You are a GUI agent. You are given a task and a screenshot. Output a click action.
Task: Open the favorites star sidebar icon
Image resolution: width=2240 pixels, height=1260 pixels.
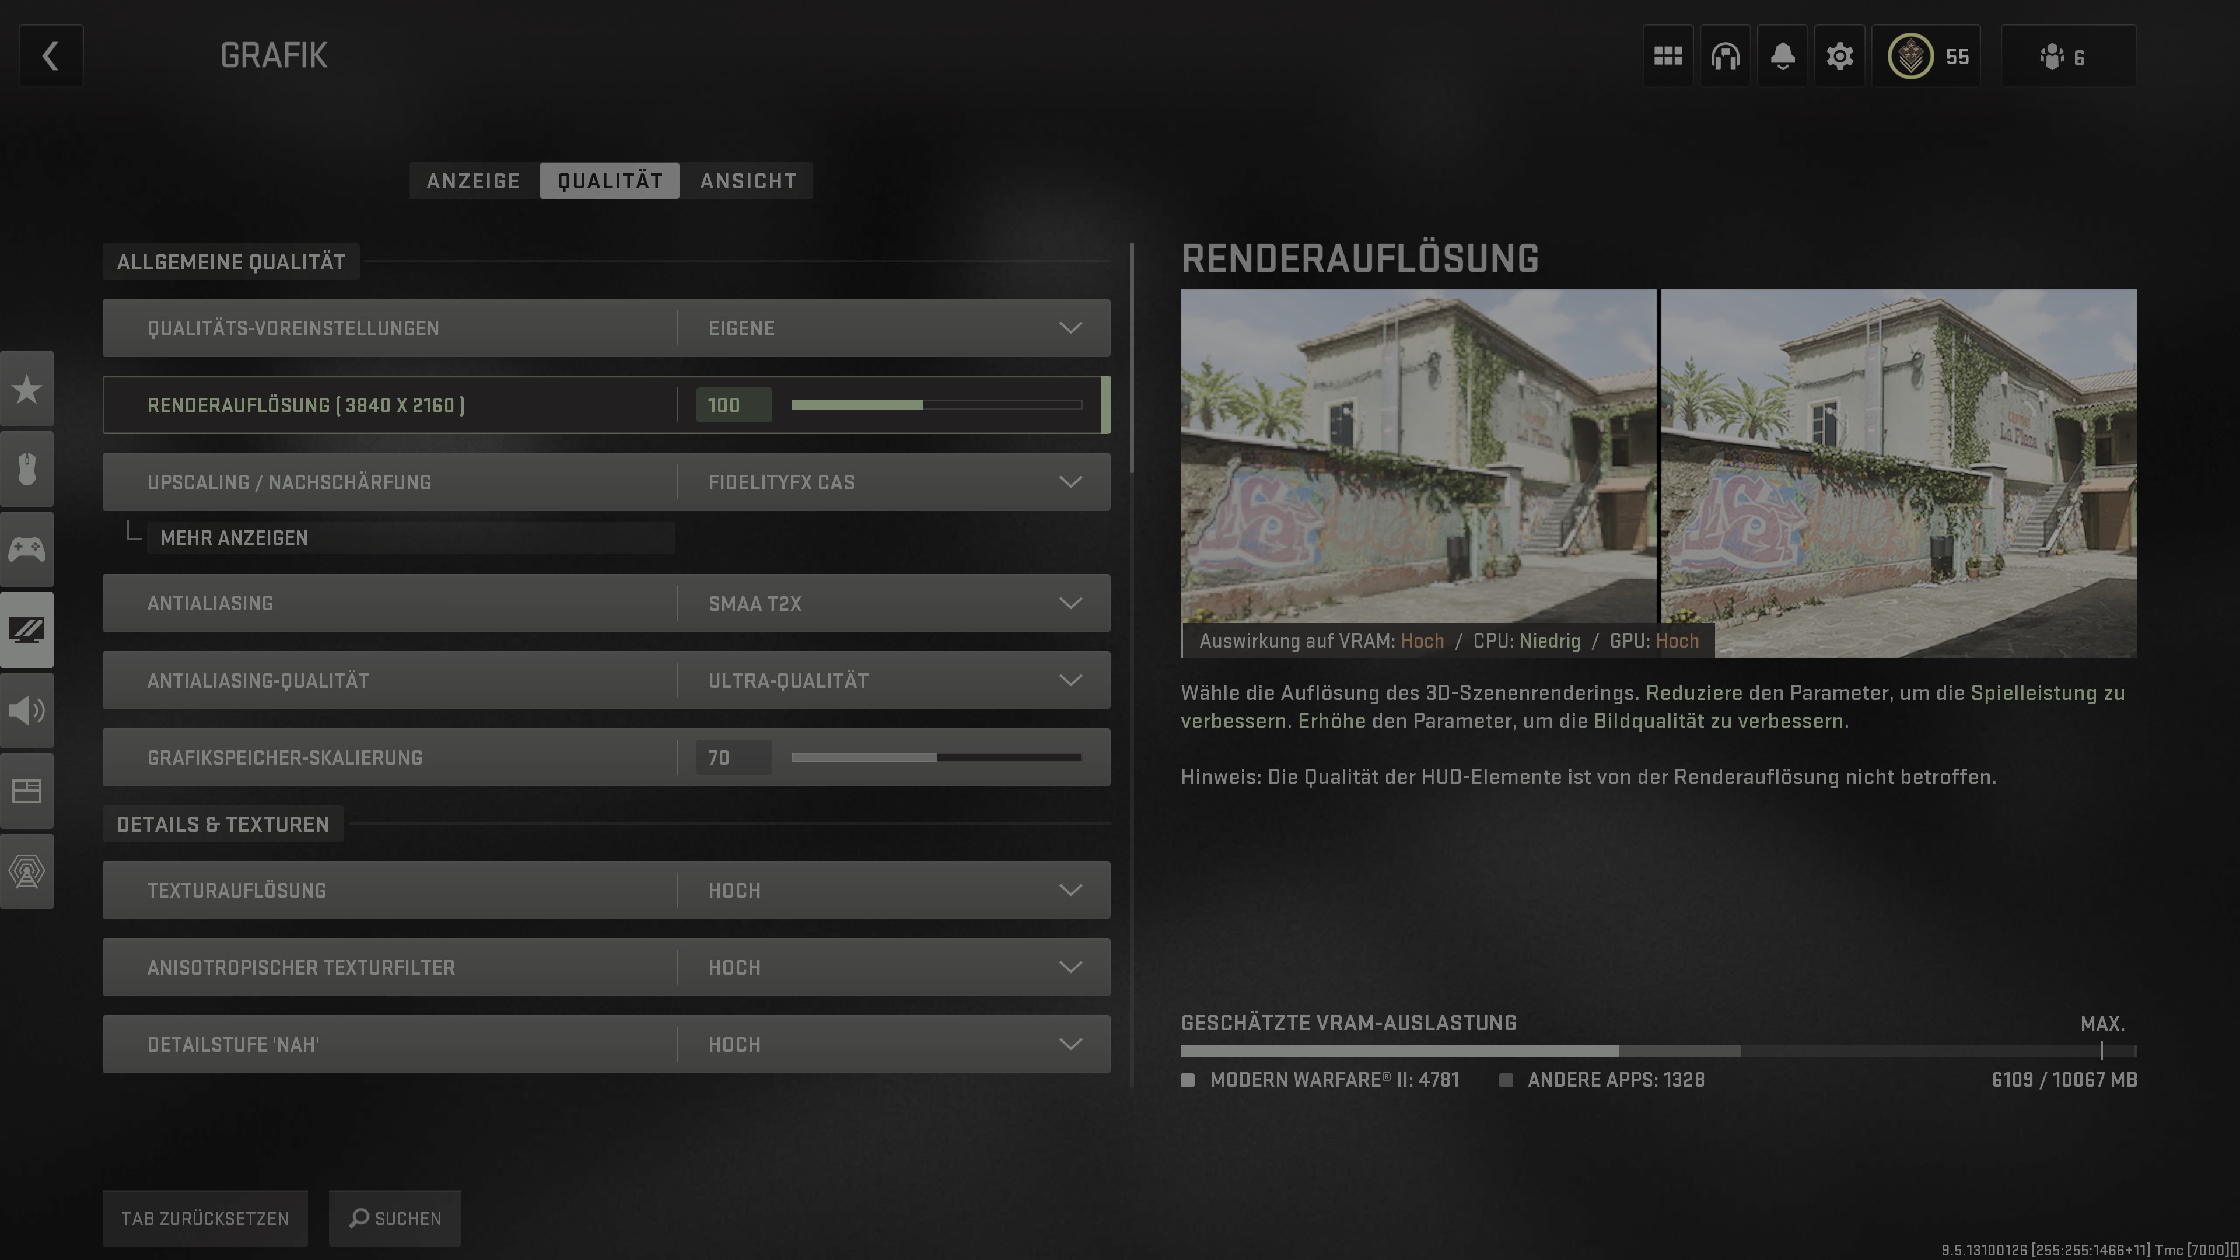tap(27, 388)
